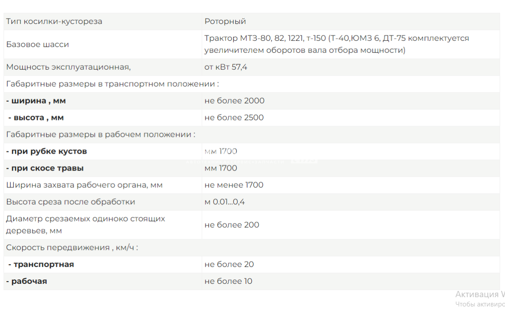505x310 pixels.
Task: Select the 'не более 2000' value
Action: point(235,101)
